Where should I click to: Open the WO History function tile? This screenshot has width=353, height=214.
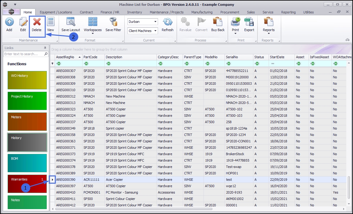[27, 80]
